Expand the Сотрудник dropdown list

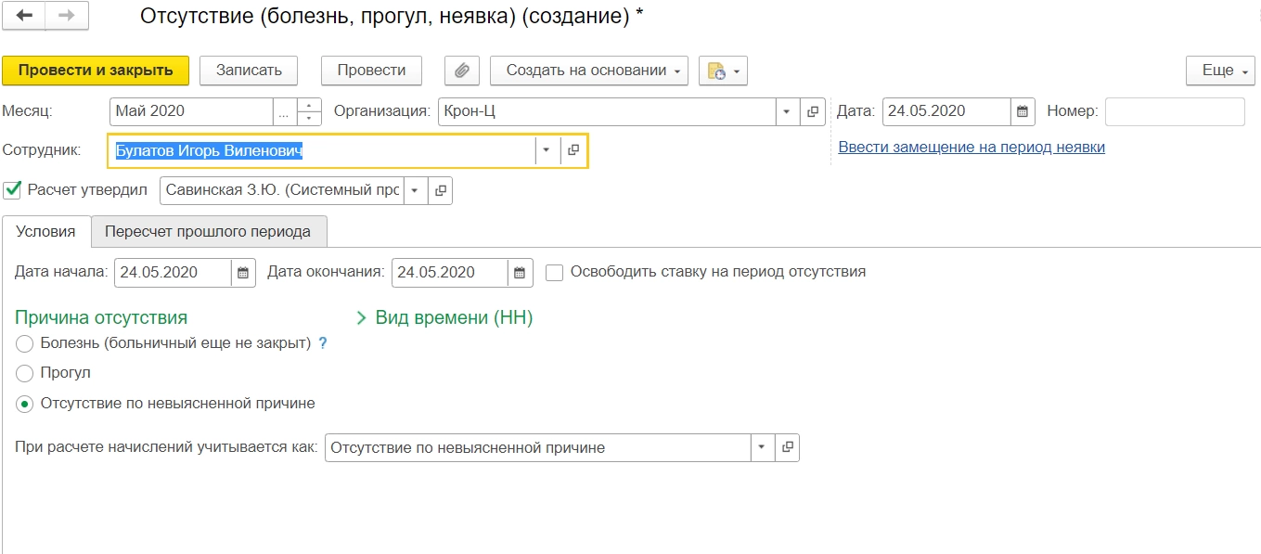(x=547, y=150)
